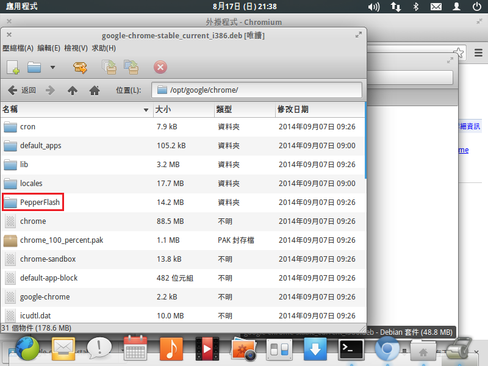This screenshot has width=488, height=366.
Task: Switch to the Chromium dock icon
Action: tap(387, 348)
